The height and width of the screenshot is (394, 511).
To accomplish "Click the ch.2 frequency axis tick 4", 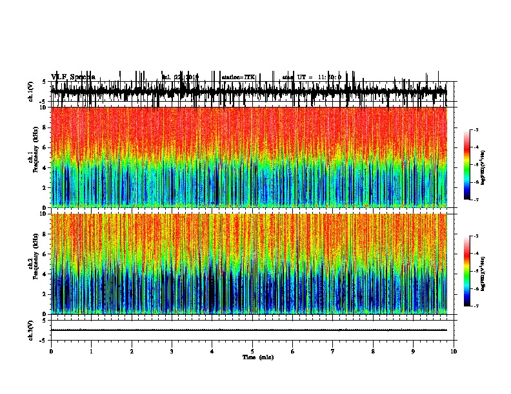I will [45, 274].
